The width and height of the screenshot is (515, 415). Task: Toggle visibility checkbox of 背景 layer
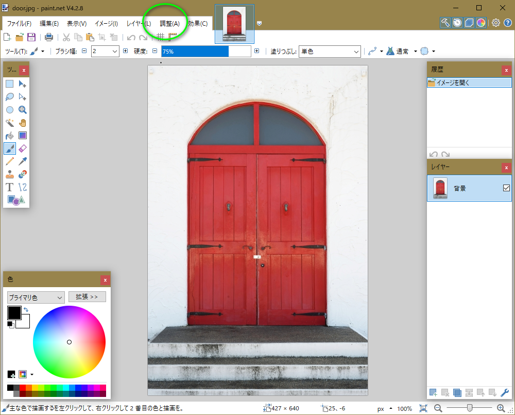tap(506, 188)
